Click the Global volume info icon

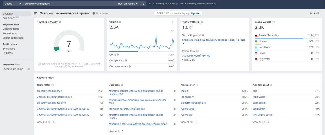tap(273, 22)
